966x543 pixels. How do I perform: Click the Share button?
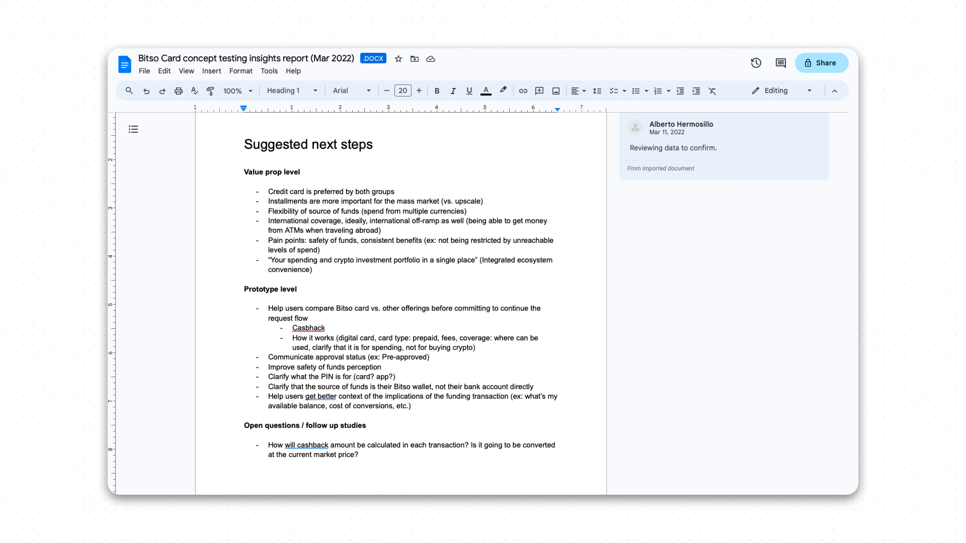click(821, 63)
